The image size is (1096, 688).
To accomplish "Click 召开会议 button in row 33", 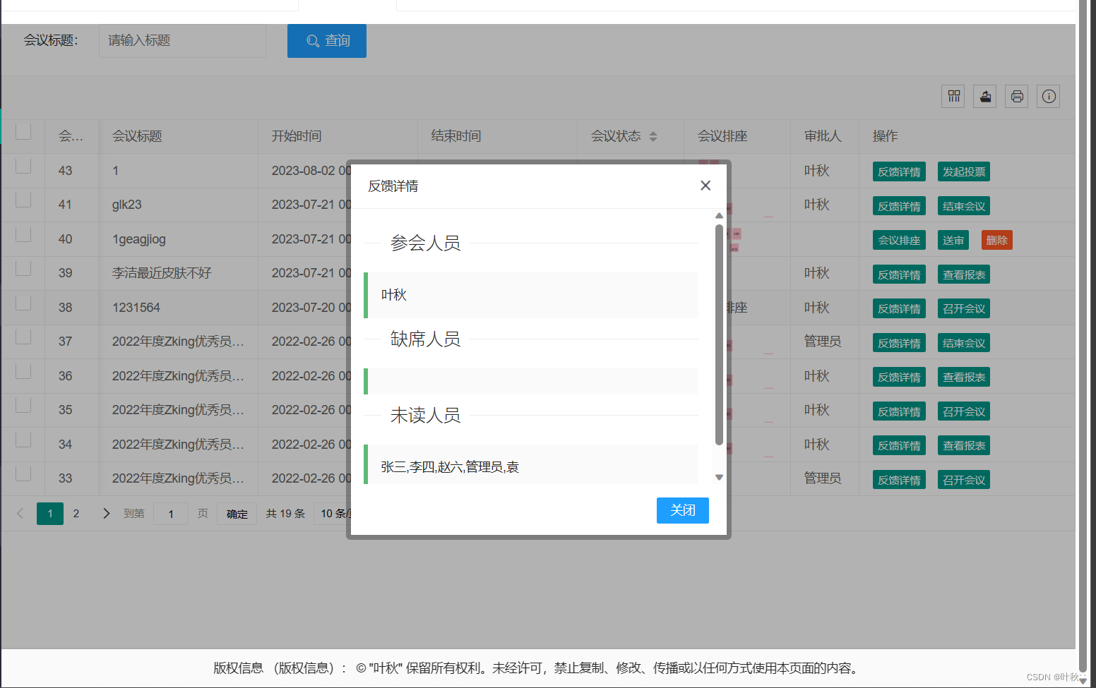I will (x=964, y=480).
